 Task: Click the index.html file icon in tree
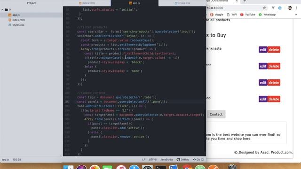tap(9, 20)
